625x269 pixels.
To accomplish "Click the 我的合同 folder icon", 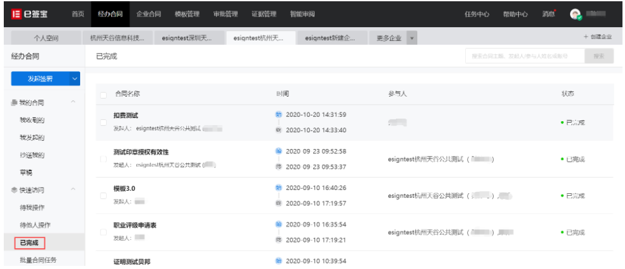I will point(15,103).
